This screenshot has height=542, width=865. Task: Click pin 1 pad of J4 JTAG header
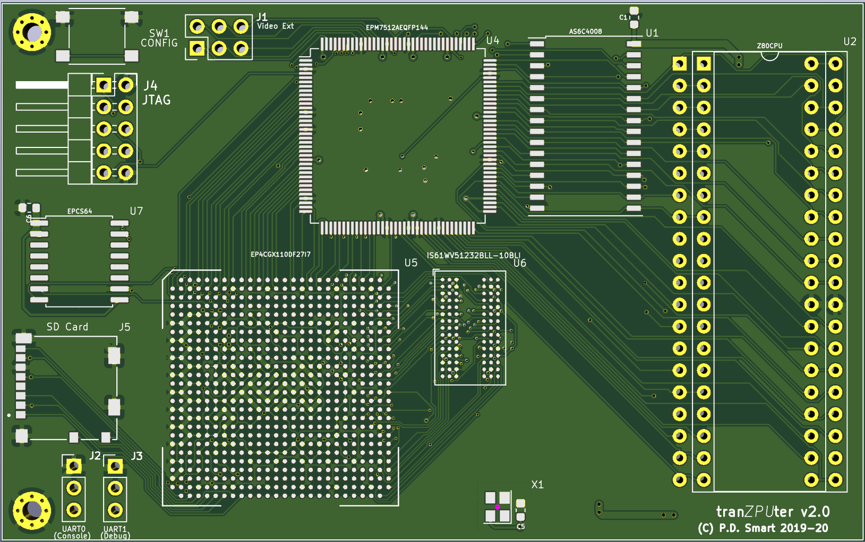104,84
